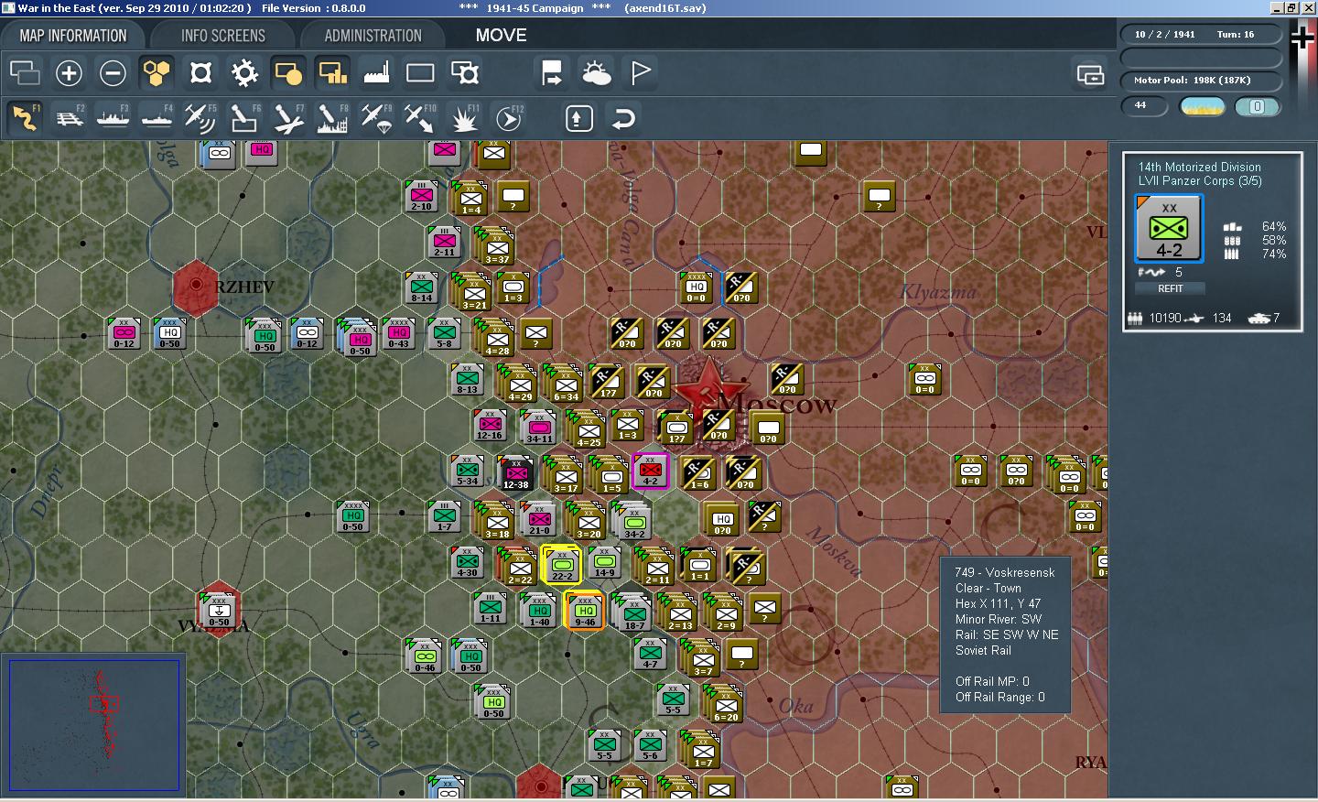The height and width of the screenshot is (802, 1318).
Task: Open the ADMINISTRATION tab
Action: pyautogui.click(x=373, y=36)
